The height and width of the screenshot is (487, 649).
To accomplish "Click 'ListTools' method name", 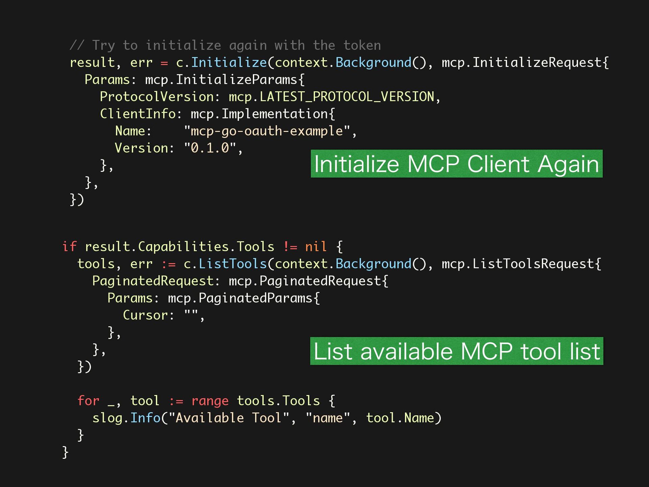I will [233, 264].
